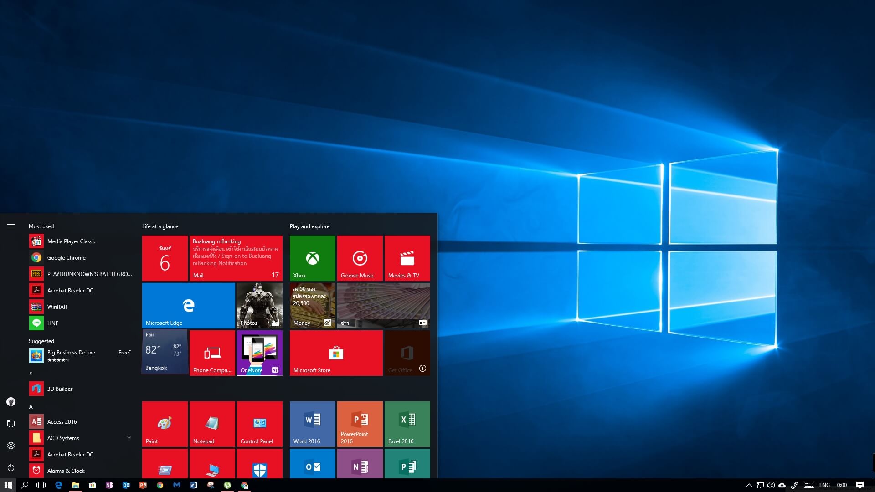Toggle the touch keyboard from the system tray
Viewport: 875px width, 492px height.
(x=809, y=485)
